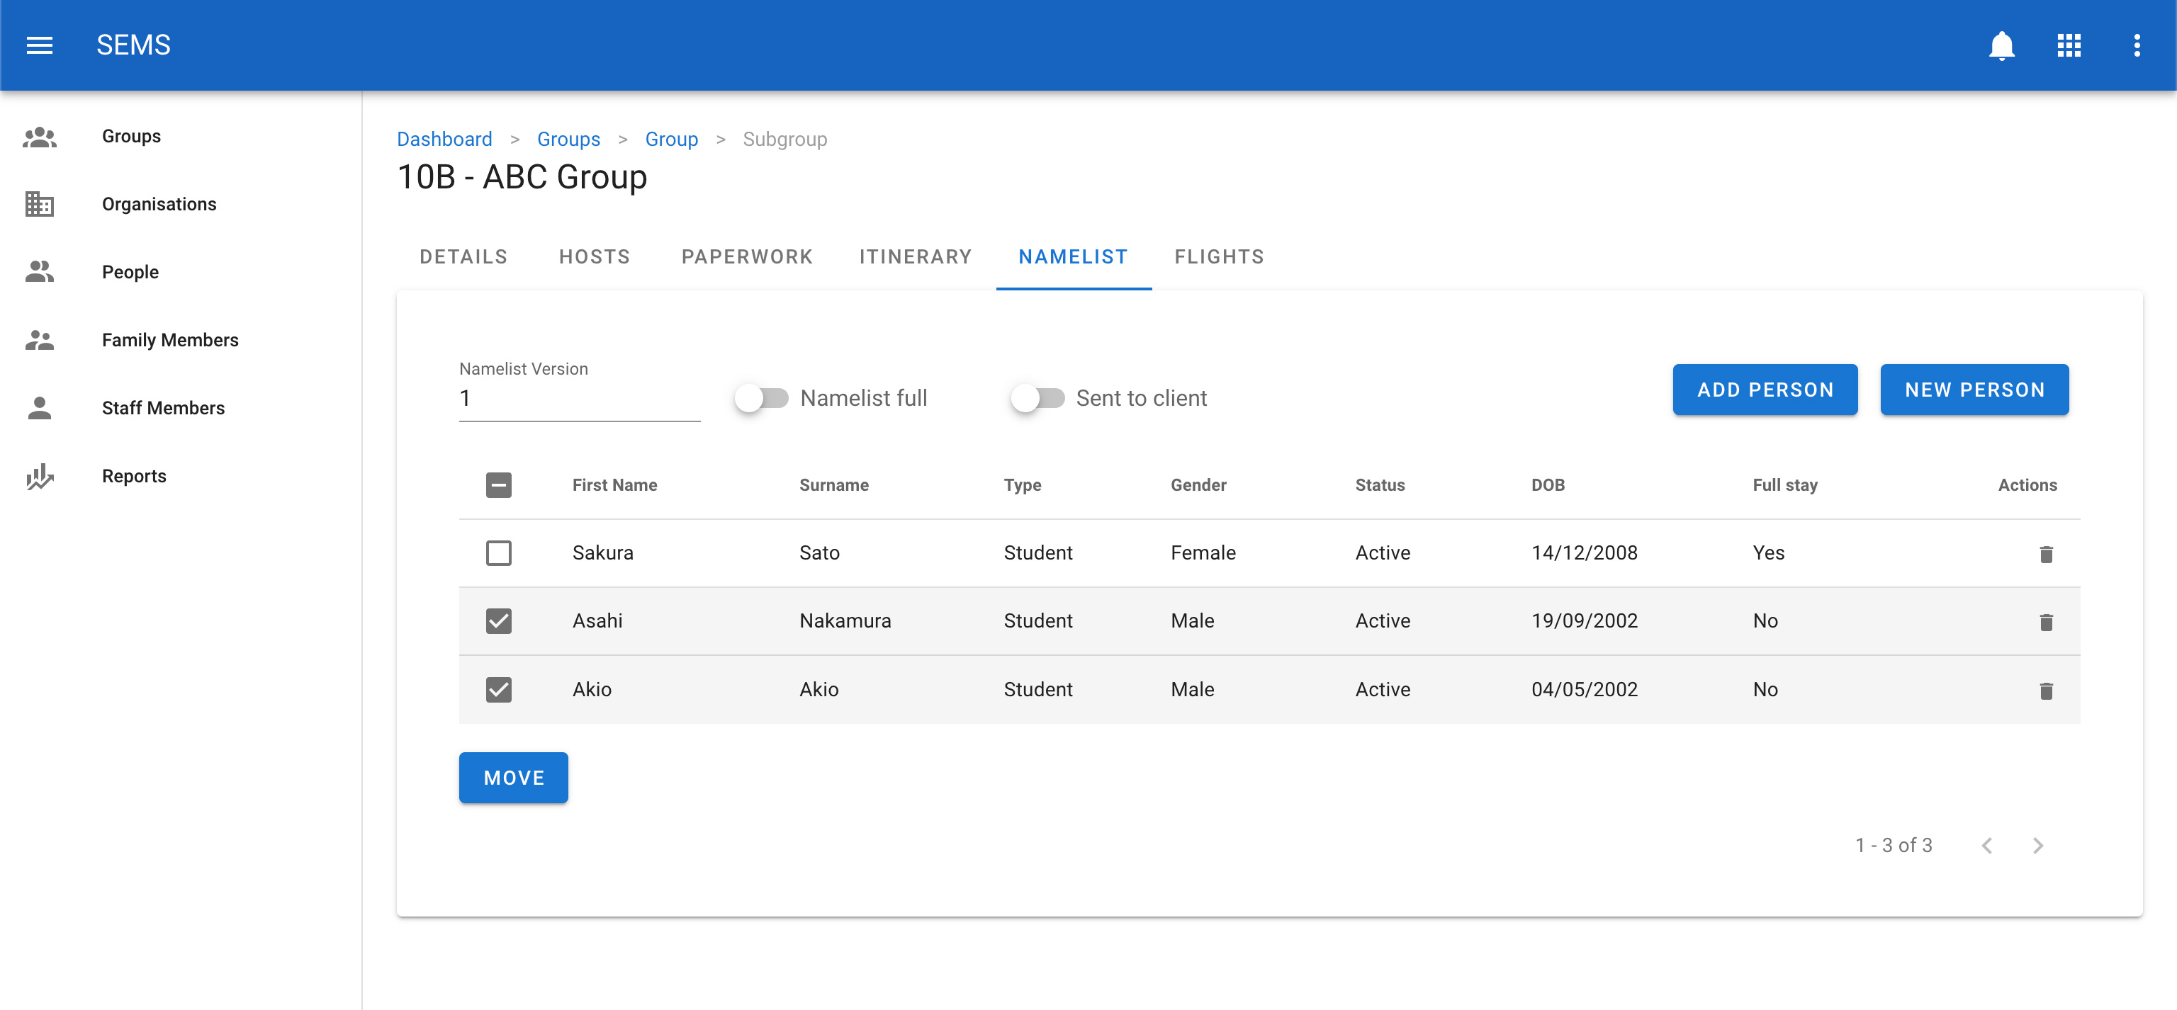Open notifications bell

[x=2001, y=45]
